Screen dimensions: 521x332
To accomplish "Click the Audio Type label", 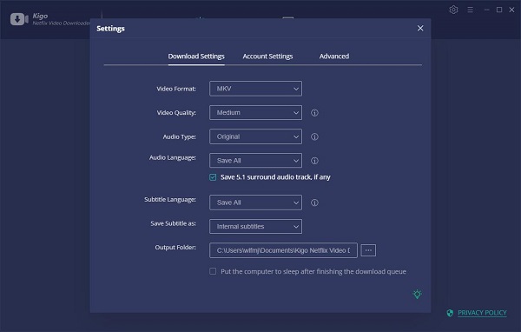I will click(x=179, y=136).
